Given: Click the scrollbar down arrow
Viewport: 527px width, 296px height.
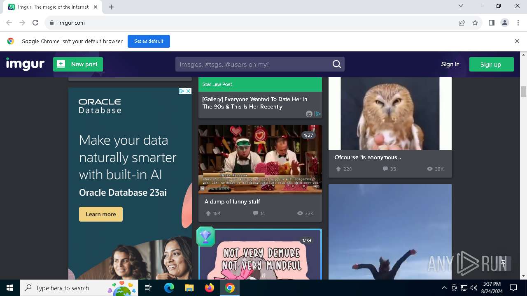Looking at the screenshot, I should click(x=524, y=276).
